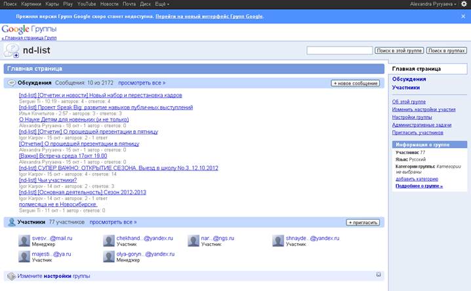This screenshot has width=471, height=291.
Task: Open thread [Важно] Встреча среда 17окт 19.00
Action: [x=63, y=156]
